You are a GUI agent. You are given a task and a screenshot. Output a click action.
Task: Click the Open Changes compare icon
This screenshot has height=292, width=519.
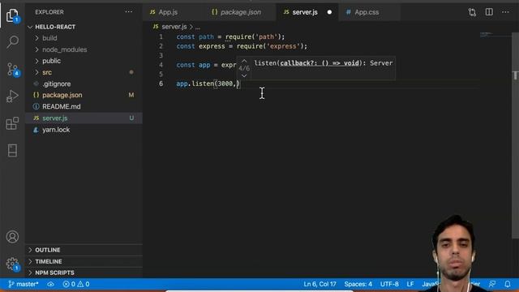472,12
